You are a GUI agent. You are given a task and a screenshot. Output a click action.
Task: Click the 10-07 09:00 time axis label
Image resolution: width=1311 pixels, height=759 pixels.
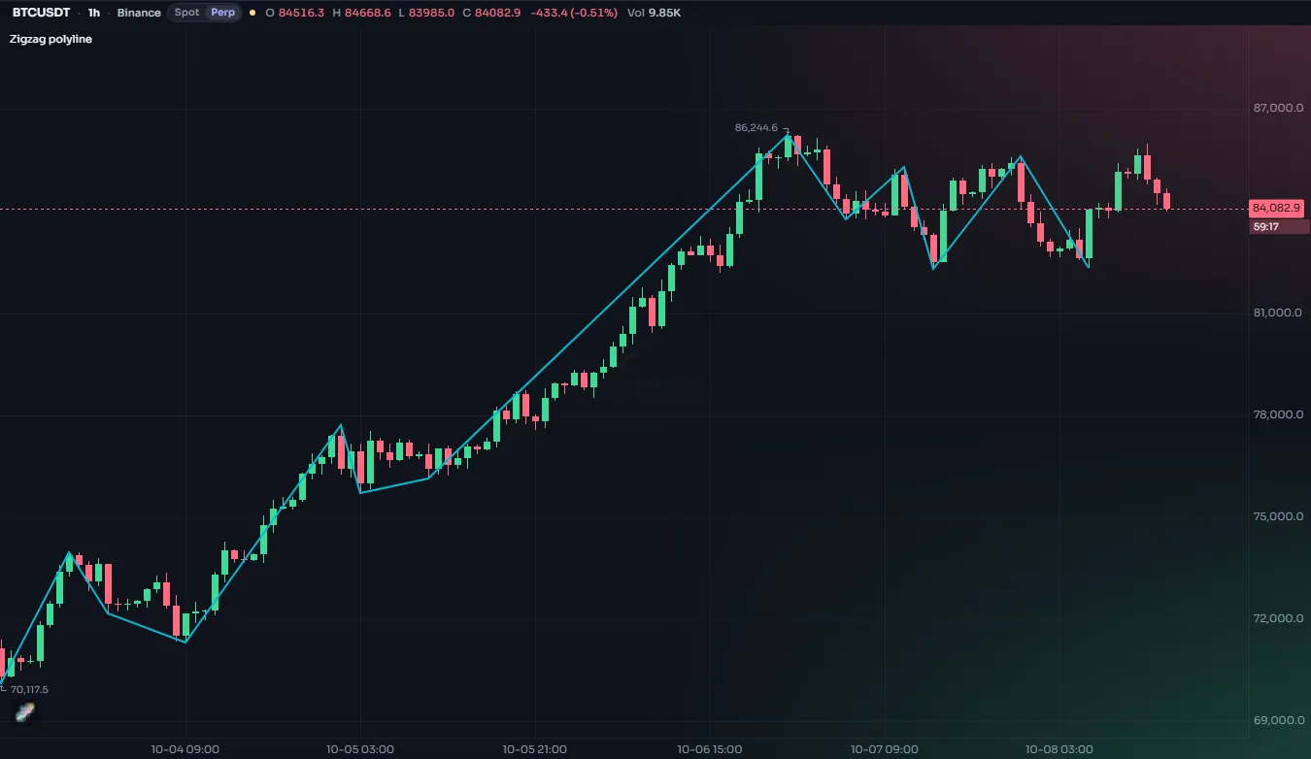click(x=885, y=749)
